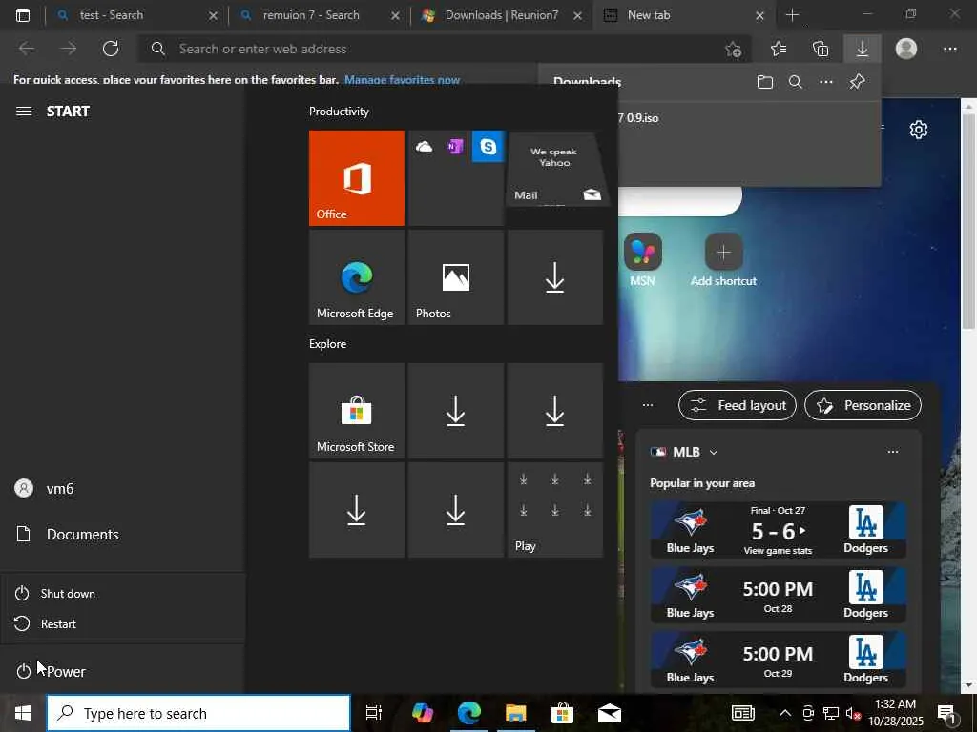This screenshot has height=732, width=977.
Task: Open Microsoft Edge taskbar icon
Action: tap(469, 713)
